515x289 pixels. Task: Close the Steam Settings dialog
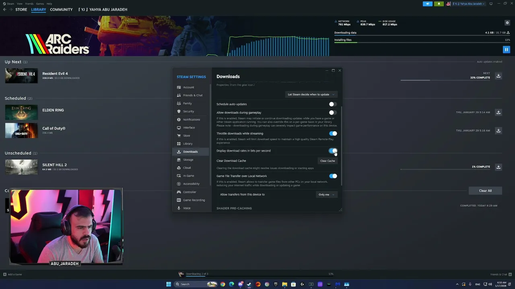340,70
